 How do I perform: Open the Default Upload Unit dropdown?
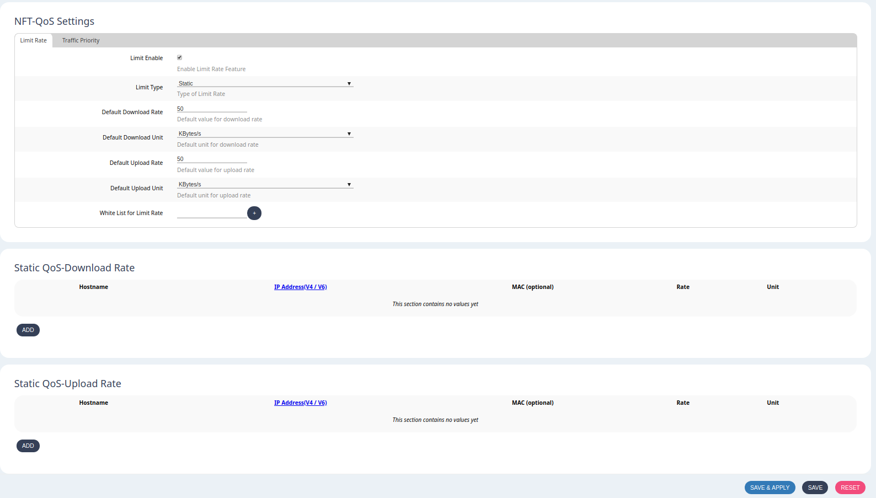coord(265,184)
